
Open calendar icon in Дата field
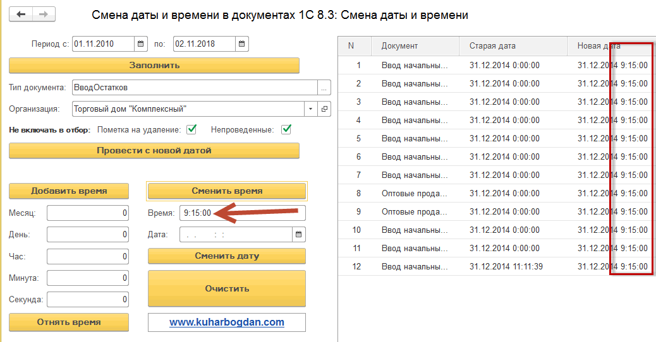[298, 235]
